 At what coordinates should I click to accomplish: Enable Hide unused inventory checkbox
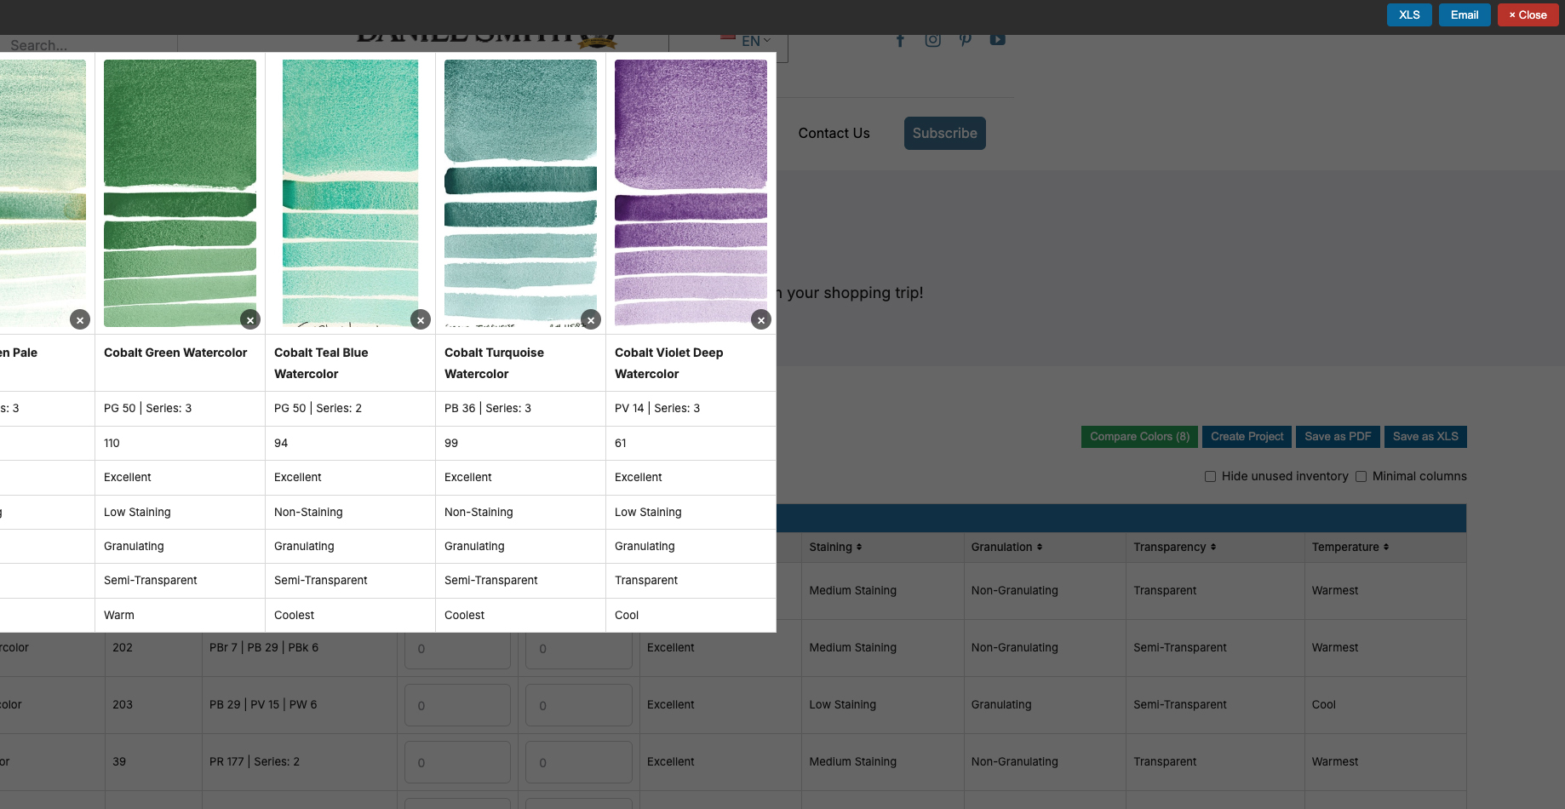click(1210, 476)
